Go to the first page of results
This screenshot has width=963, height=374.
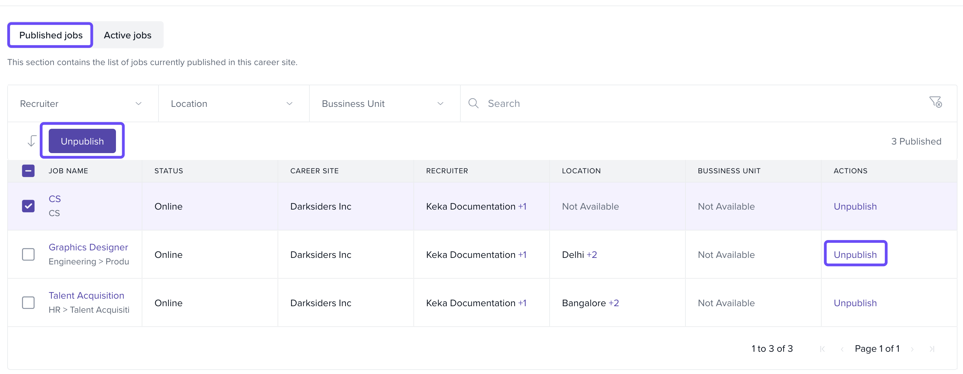(822, 349)
